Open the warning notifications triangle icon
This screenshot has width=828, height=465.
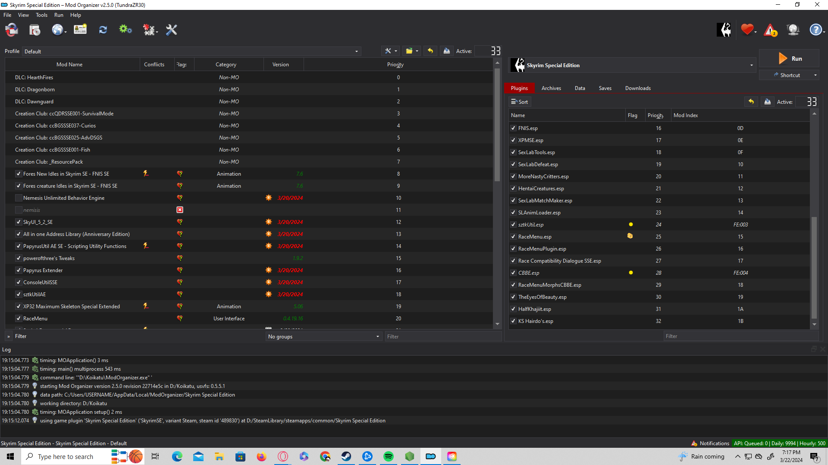(x=770, y=30)
